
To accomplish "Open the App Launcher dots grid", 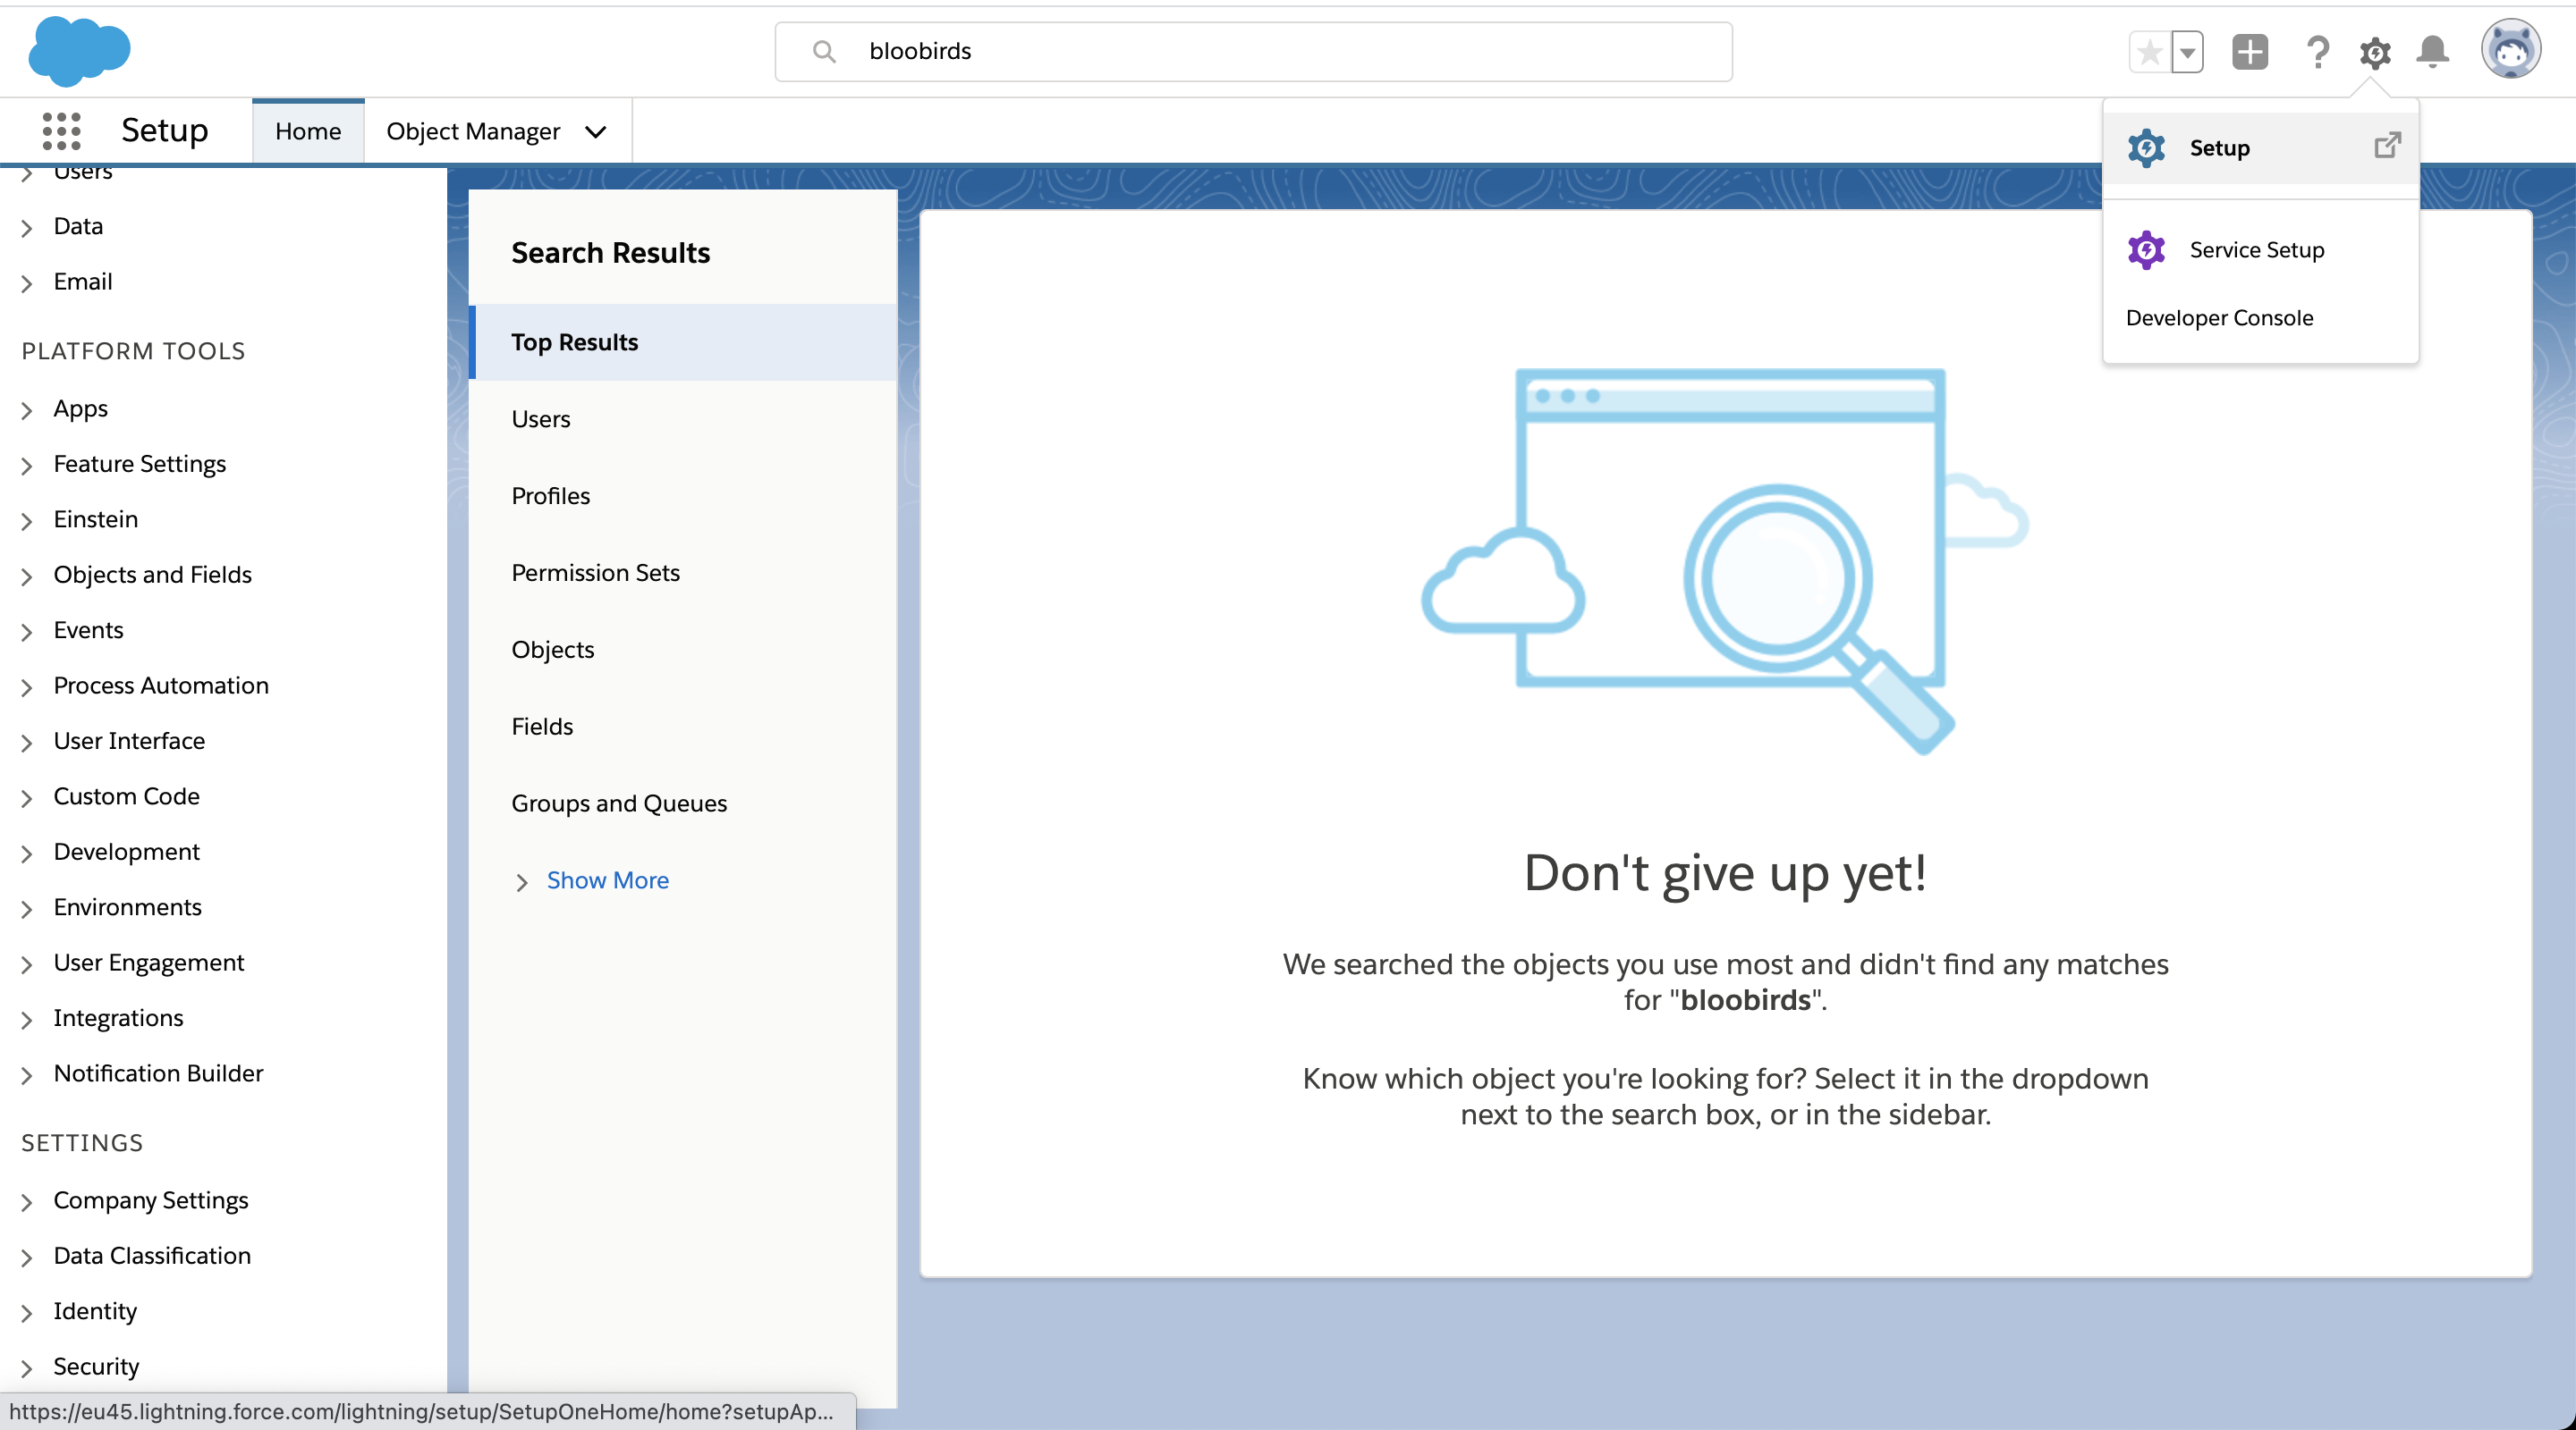I will (61, 130).
